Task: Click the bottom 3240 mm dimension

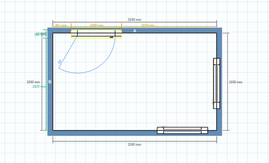Action: tap(134, 144)
